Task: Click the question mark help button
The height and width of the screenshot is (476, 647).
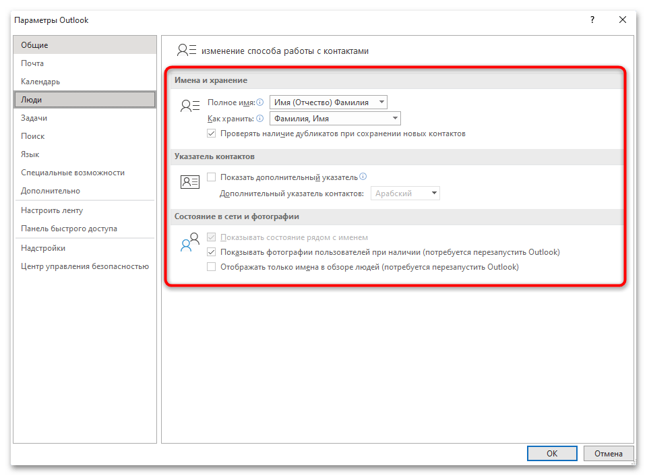Action: tap(591, 20)
